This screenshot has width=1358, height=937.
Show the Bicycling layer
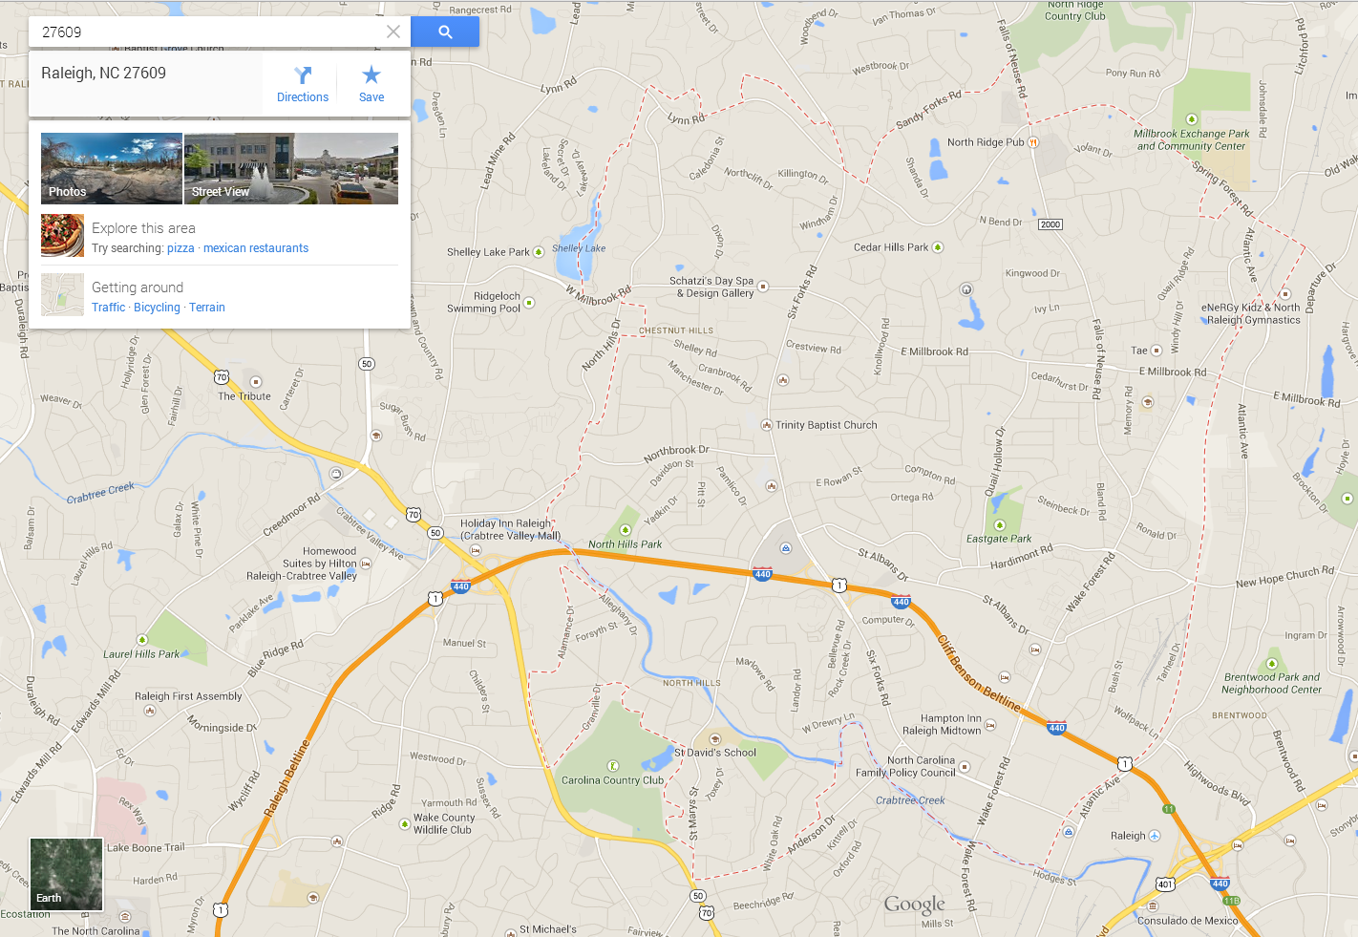157,308
